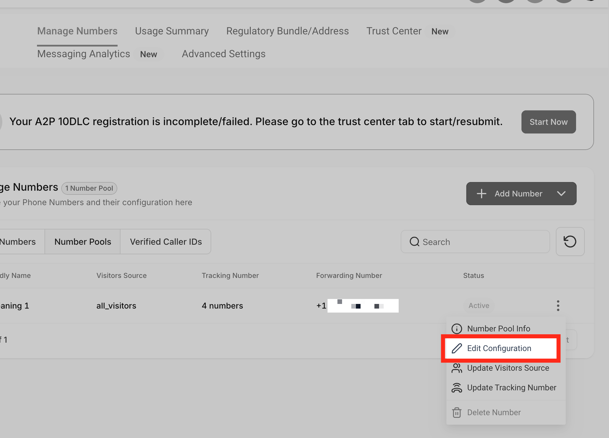Click the refresh icon beside the search box
The image size is (609, 438).
[570, 242]
